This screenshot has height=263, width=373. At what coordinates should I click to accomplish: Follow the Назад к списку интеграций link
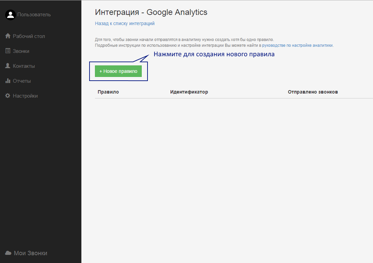point(125,23)
